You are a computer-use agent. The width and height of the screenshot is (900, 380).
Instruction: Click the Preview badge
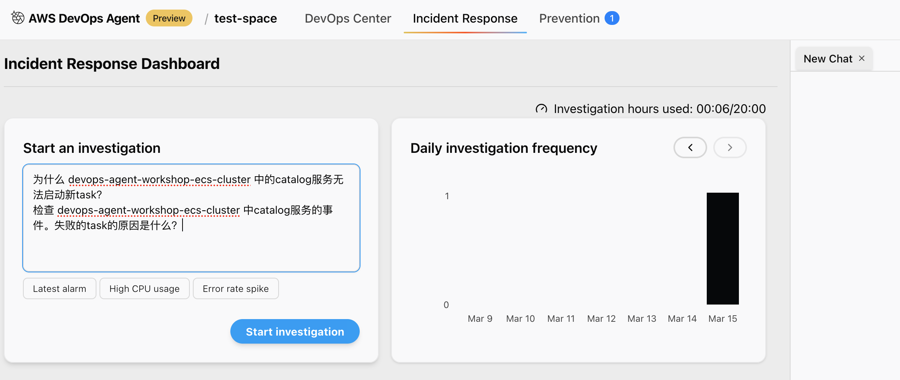(x=169, y=18)
